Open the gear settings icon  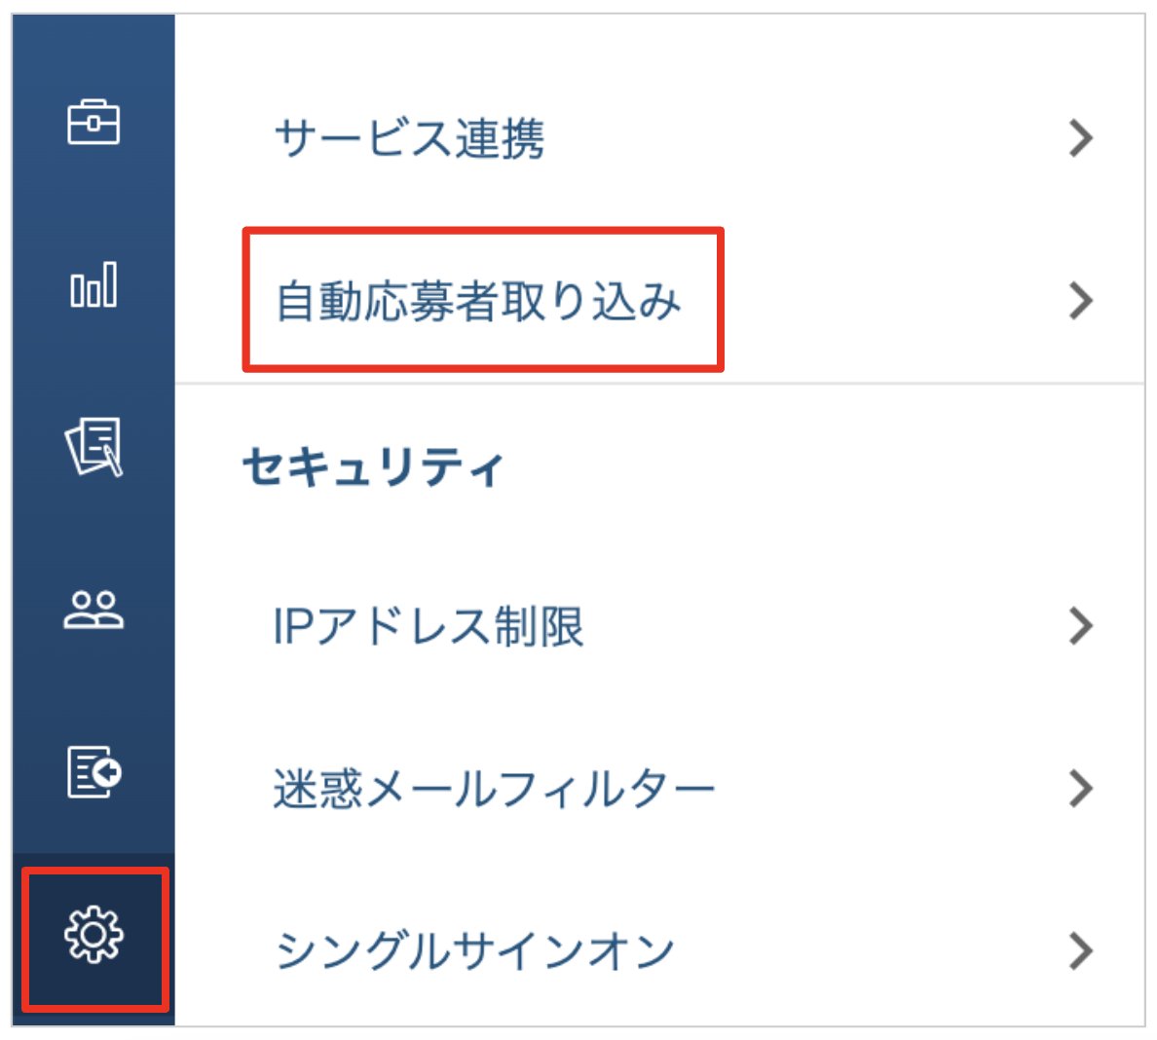coord(93,935)
